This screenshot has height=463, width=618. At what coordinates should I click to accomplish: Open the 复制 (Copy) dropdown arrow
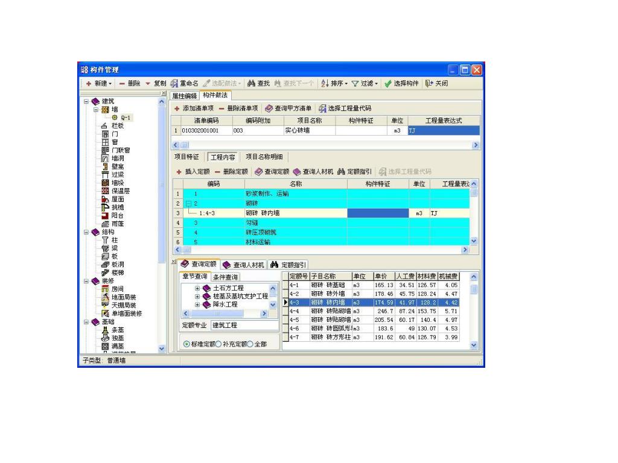(x=148, y=83)
